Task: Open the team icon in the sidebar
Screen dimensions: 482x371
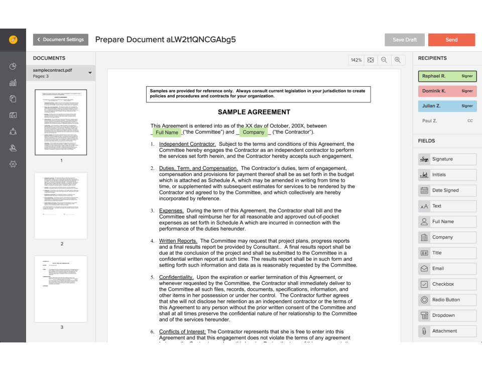Action: [x=13, y=131]
